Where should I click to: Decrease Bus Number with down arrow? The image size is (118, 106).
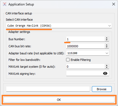tap(107, 40)
